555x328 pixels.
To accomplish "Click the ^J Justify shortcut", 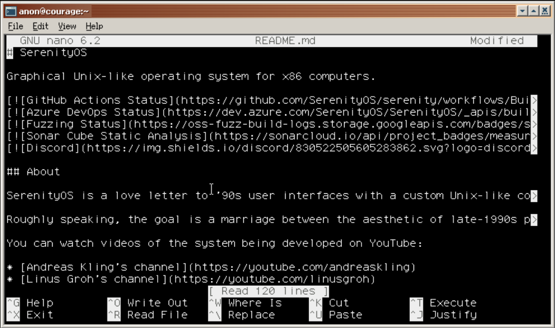I will [x=443, y=315].
